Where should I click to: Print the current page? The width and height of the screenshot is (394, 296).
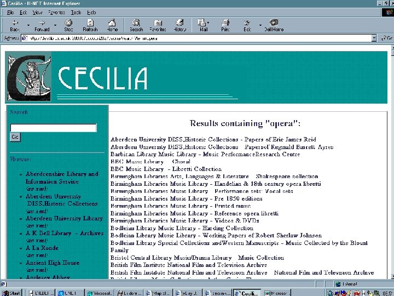coord(225,25)
